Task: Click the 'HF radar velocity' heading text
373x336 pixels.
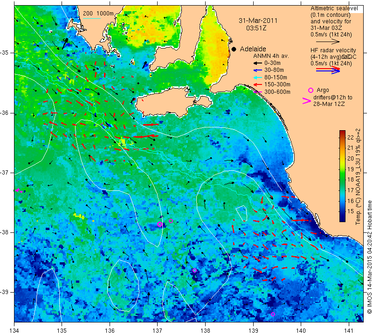Action: (x=333, y=50)
